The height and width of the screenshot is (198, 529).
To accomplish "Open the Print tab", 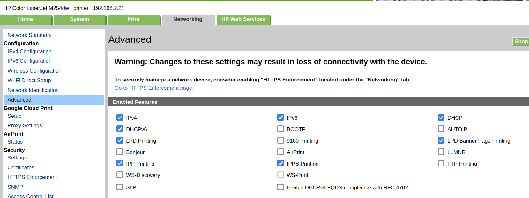I will [134, 19].
